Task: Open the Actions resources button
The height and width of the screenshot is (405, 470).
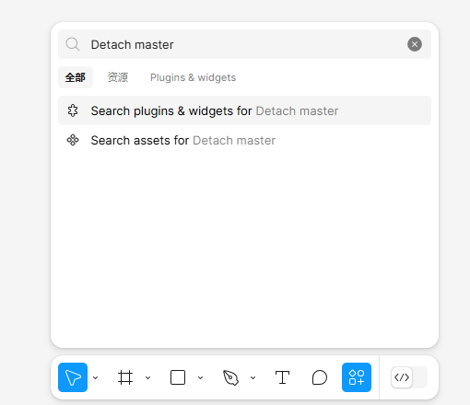Action: pos(357,377)
